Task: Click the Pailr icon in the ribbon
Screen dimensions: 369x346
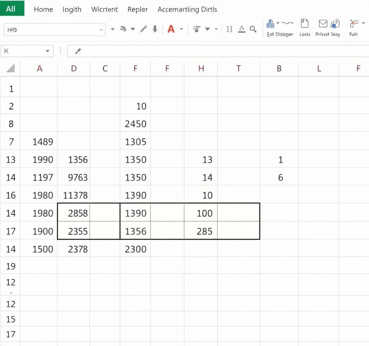Action: point(353,24)
